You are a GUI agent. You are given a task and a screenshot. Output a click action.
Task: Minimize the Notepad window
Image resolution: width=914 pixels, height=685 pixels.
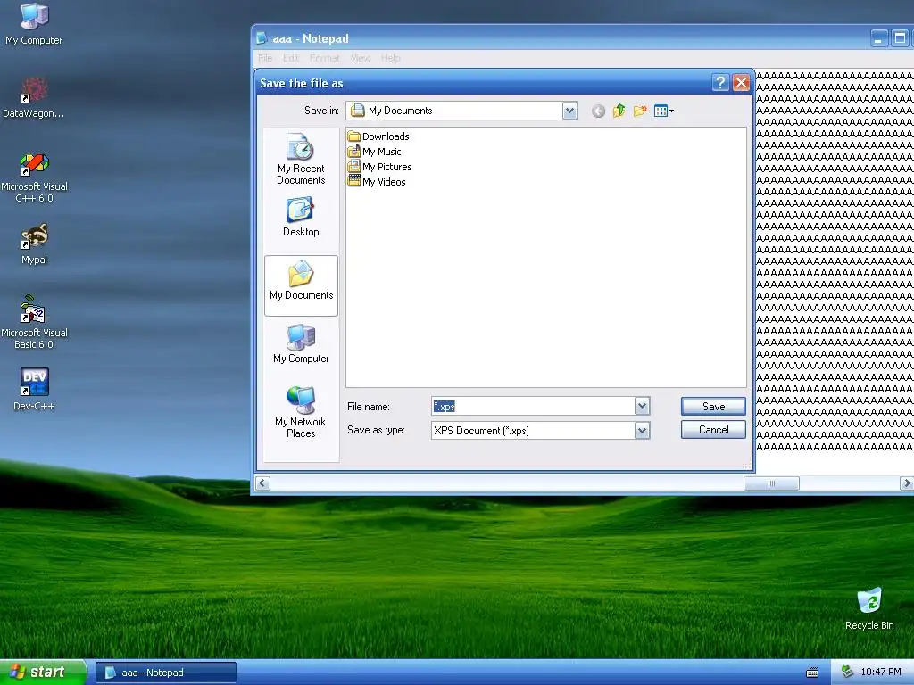coord(879,38)
